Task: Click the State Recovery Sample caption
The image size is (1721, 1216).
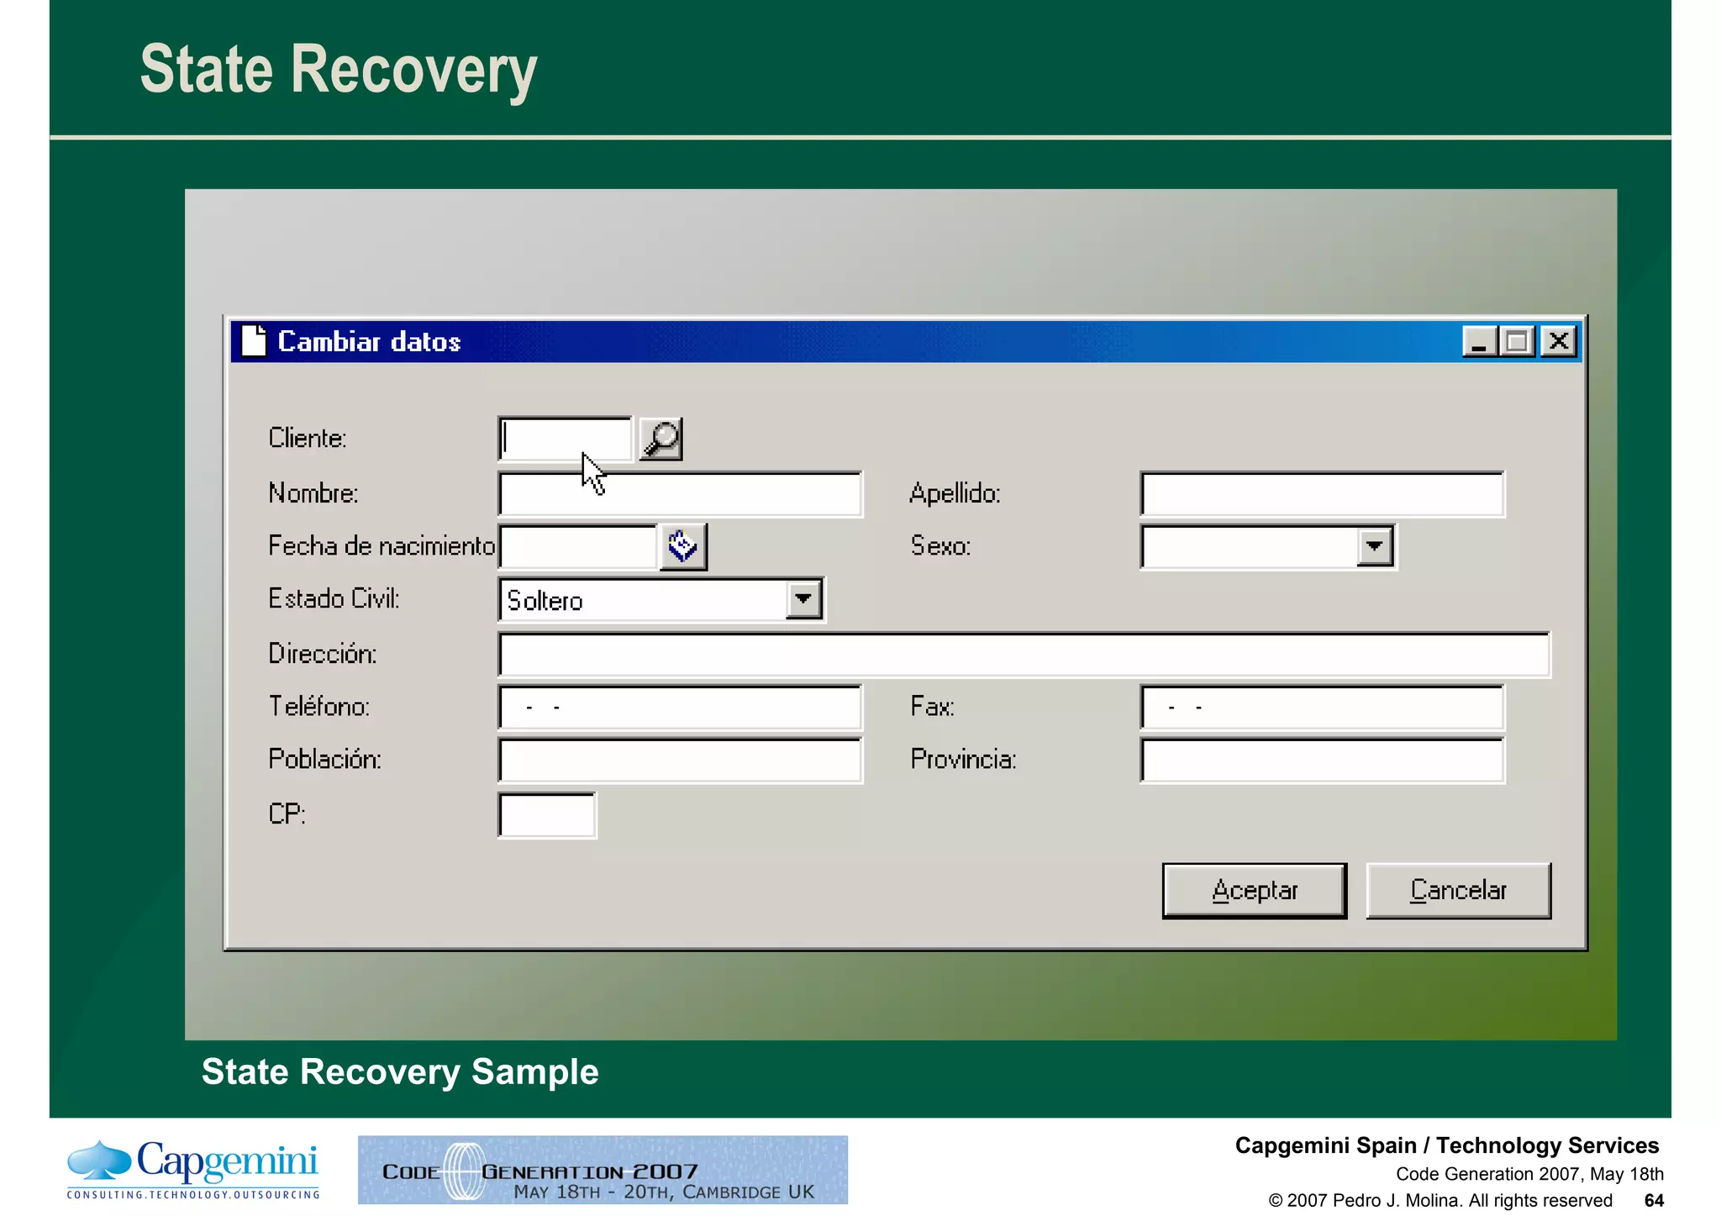Action: [400, 1072]
